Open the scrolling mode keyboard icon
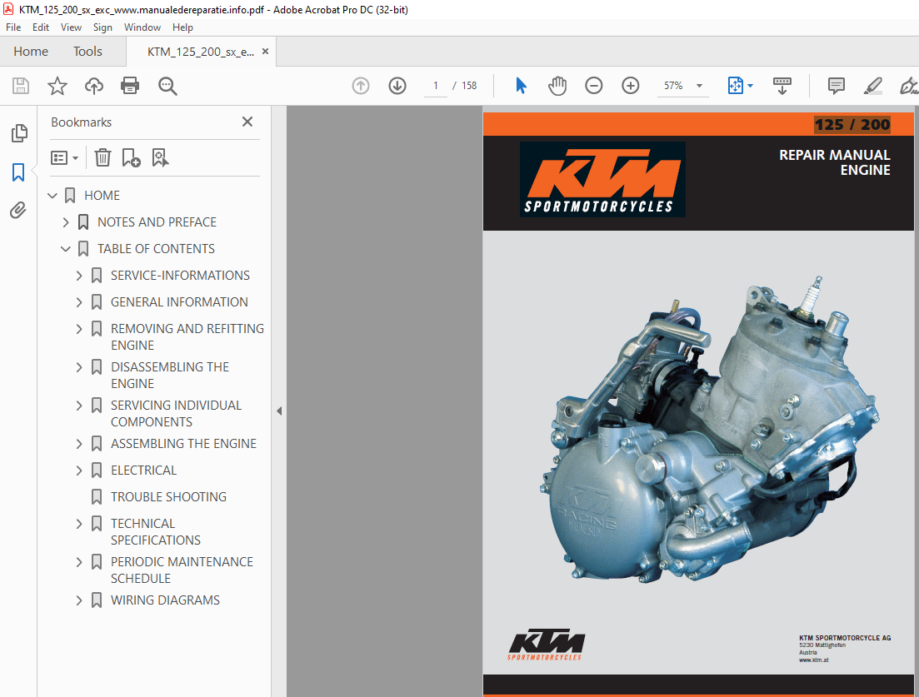 click(782, 86)
